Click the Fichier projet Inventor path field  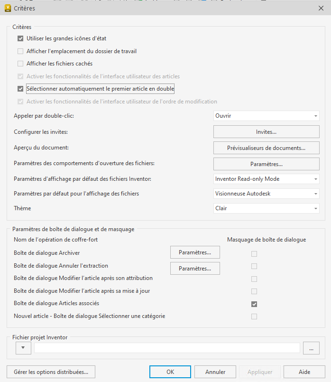pos(167,348)
